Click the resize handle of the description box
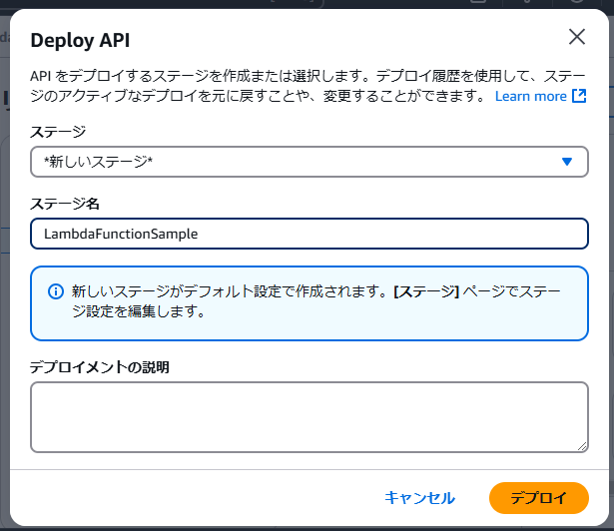 pos(582,446)
